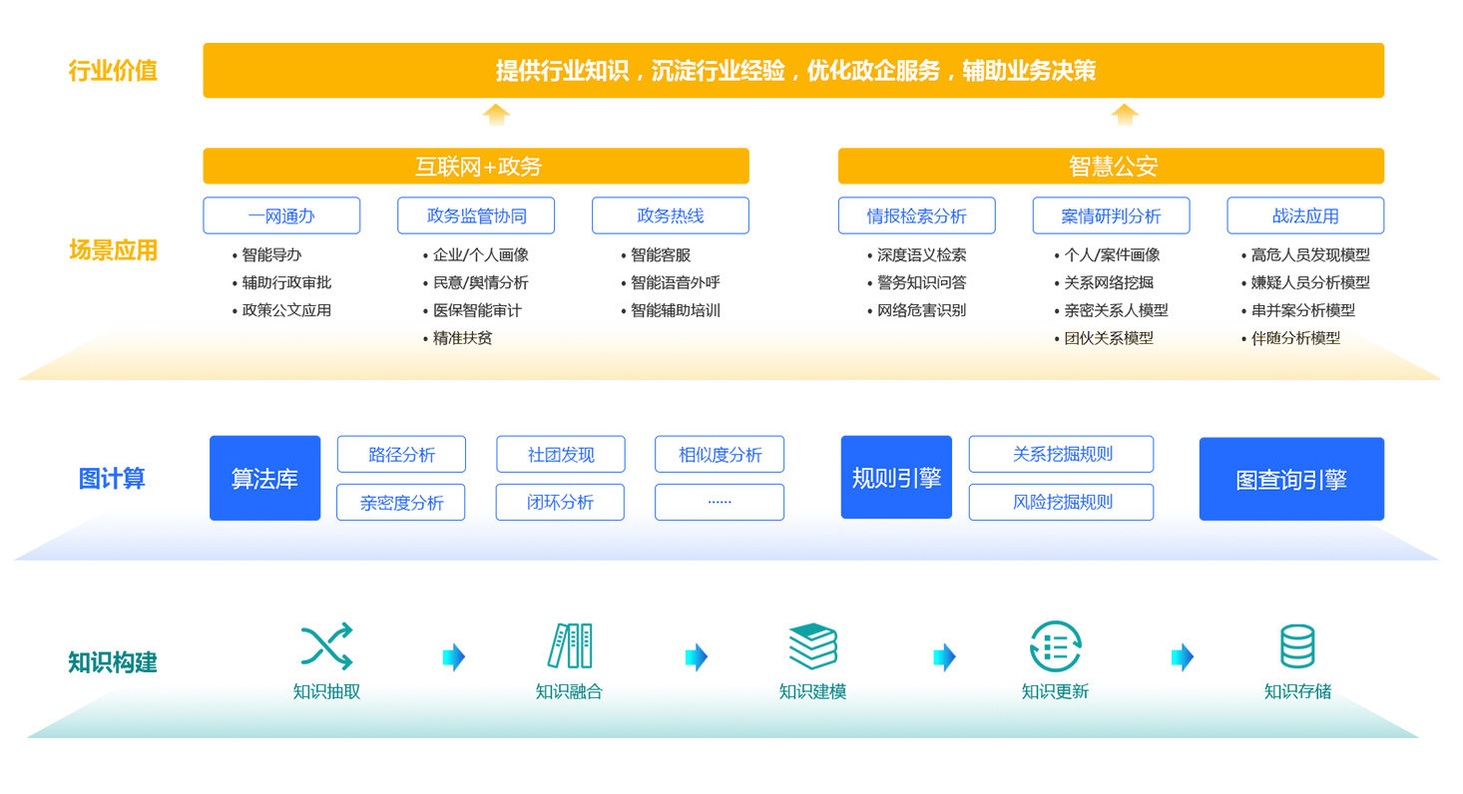Select the 智慧公安 header bar
The height and width of the screenshot is (794, 1463).
pyautogui.click(x=1111, y=167)
